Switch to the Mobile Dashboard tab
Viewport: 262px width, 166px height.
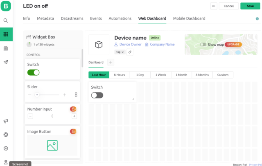(x=189, y=18)
